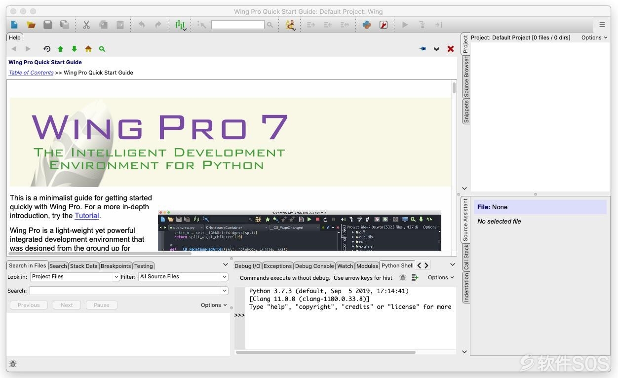Open Search in Files Options menu
Screen dimensions: 618x378
(214, 305)
